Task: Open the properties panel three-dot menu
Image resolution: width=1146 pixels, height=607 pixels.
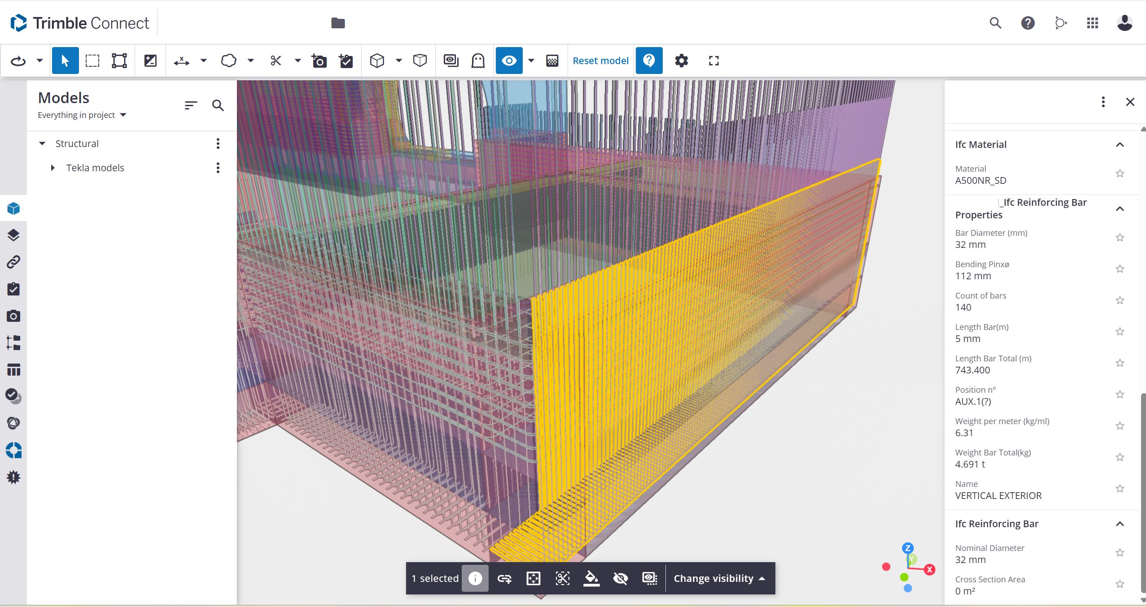Action: (1103, 102)
